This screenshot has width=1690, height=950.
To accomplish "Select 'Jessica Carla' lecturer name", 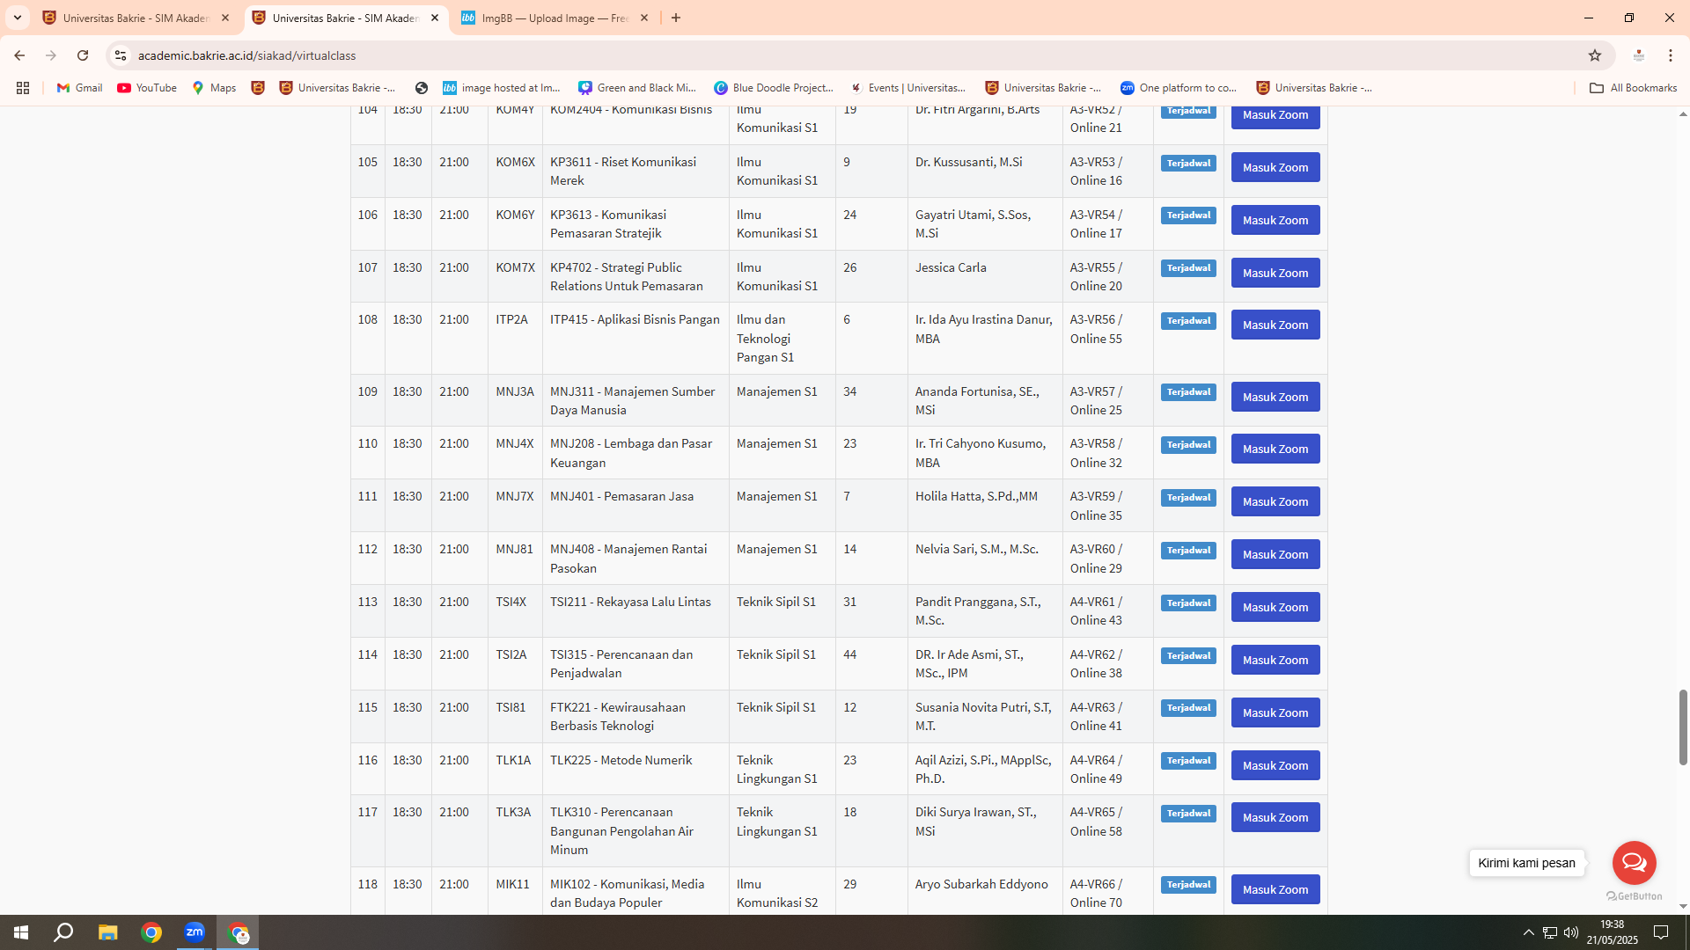I will (x=951, y=267).
